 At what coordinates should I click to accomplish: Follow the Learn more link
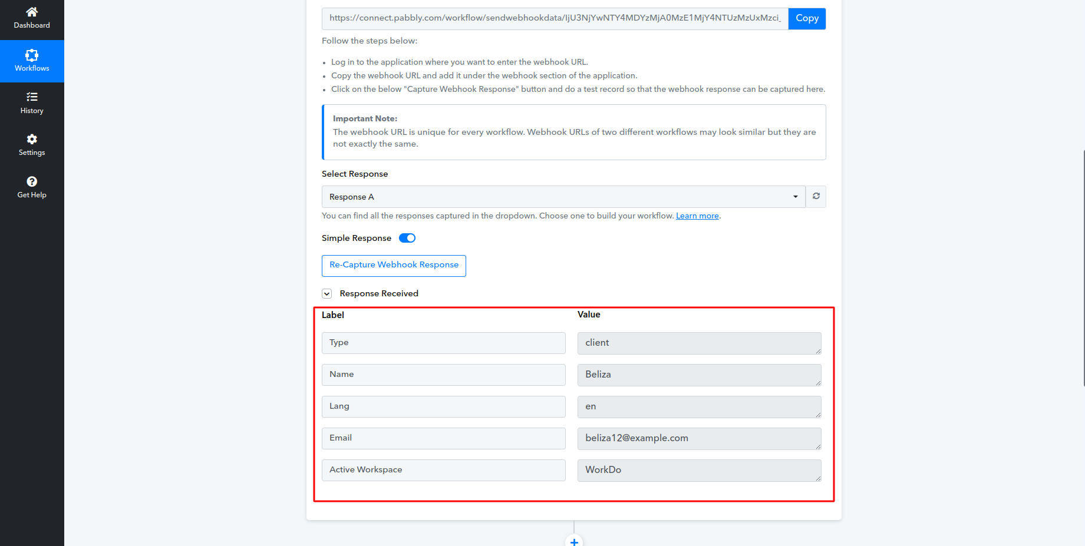click(697, 216)
